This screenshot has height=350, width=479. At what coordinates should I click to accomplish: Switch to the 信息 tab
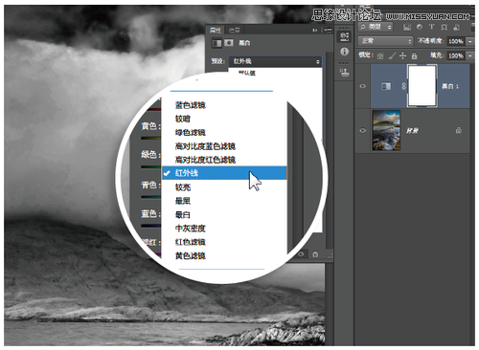234,31
